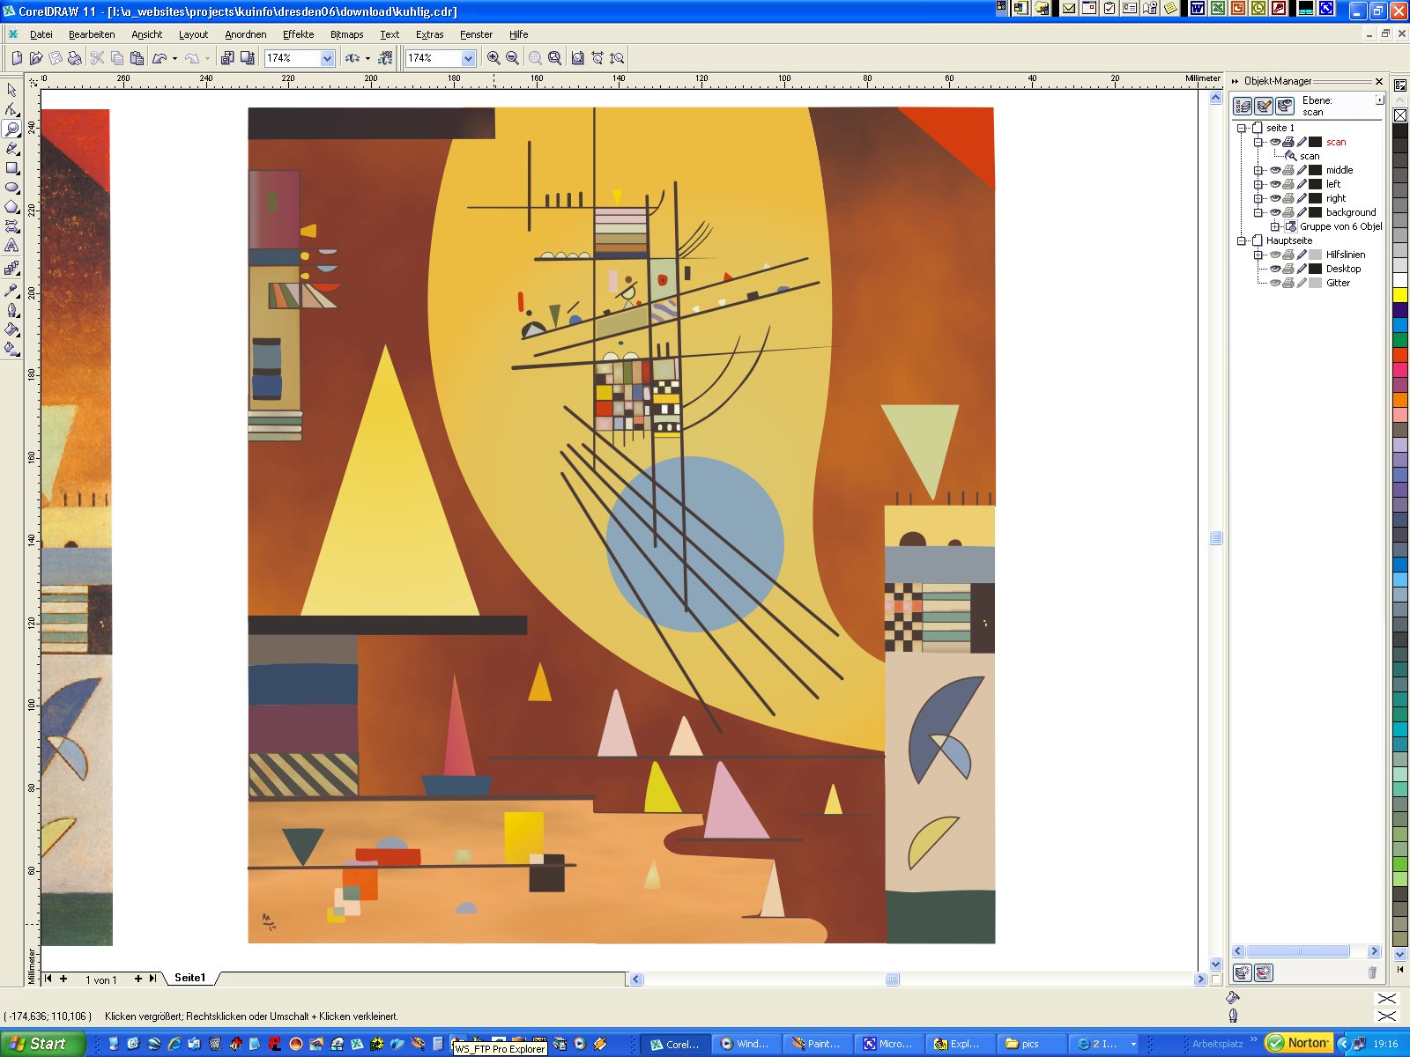Hide the background layer via eye icon

click(x=1274, y=212)
